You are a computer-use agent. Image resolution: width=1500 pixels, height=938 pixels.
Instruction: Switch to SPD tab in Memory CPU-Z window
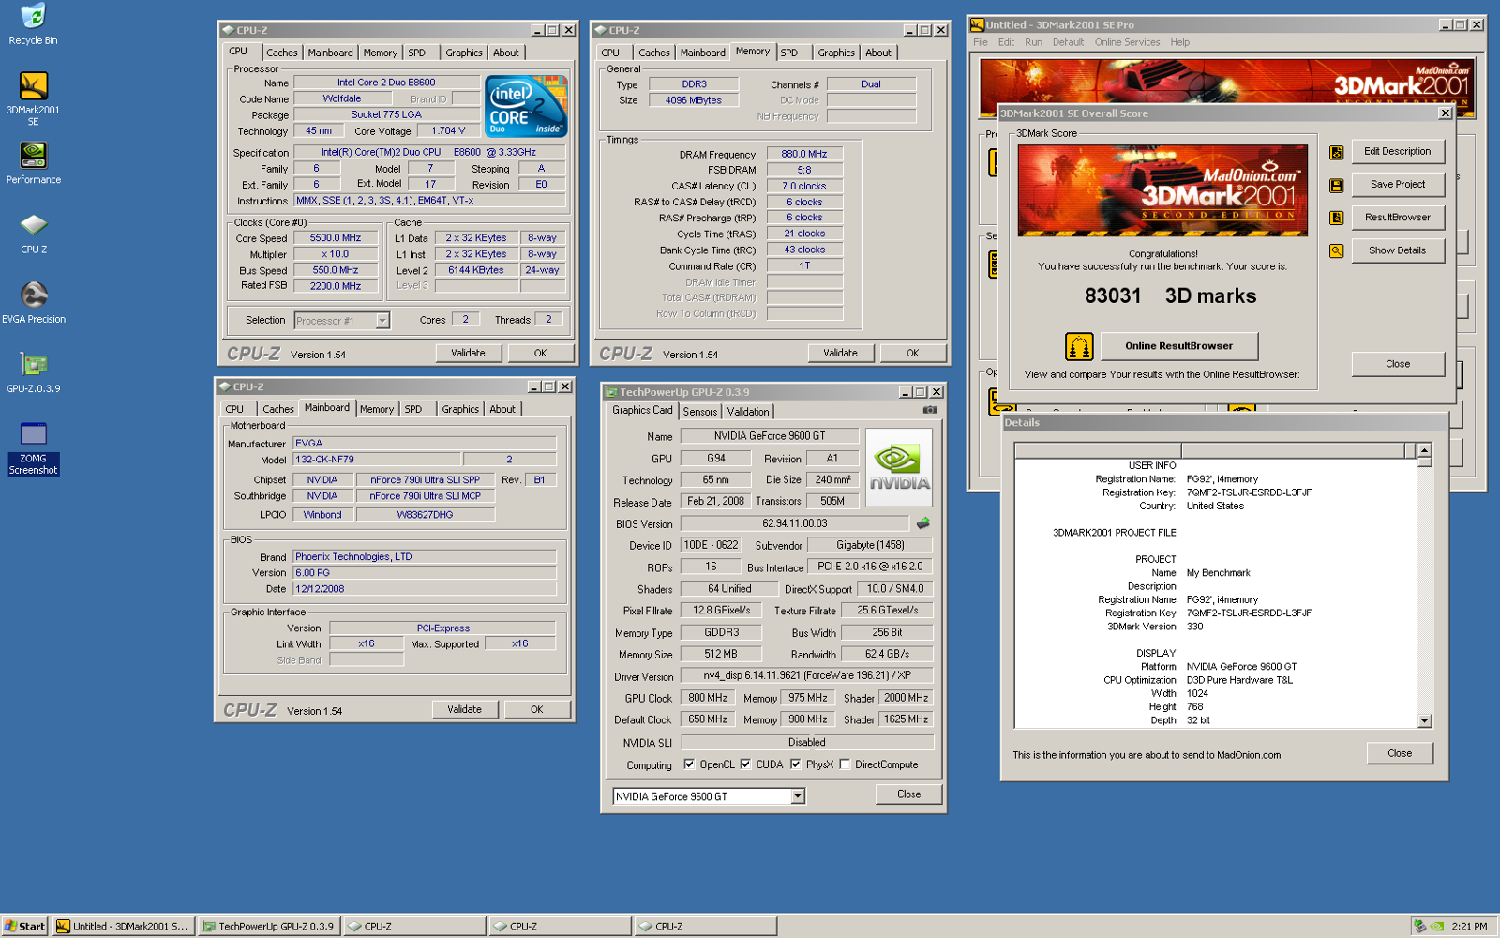[789, 53]
